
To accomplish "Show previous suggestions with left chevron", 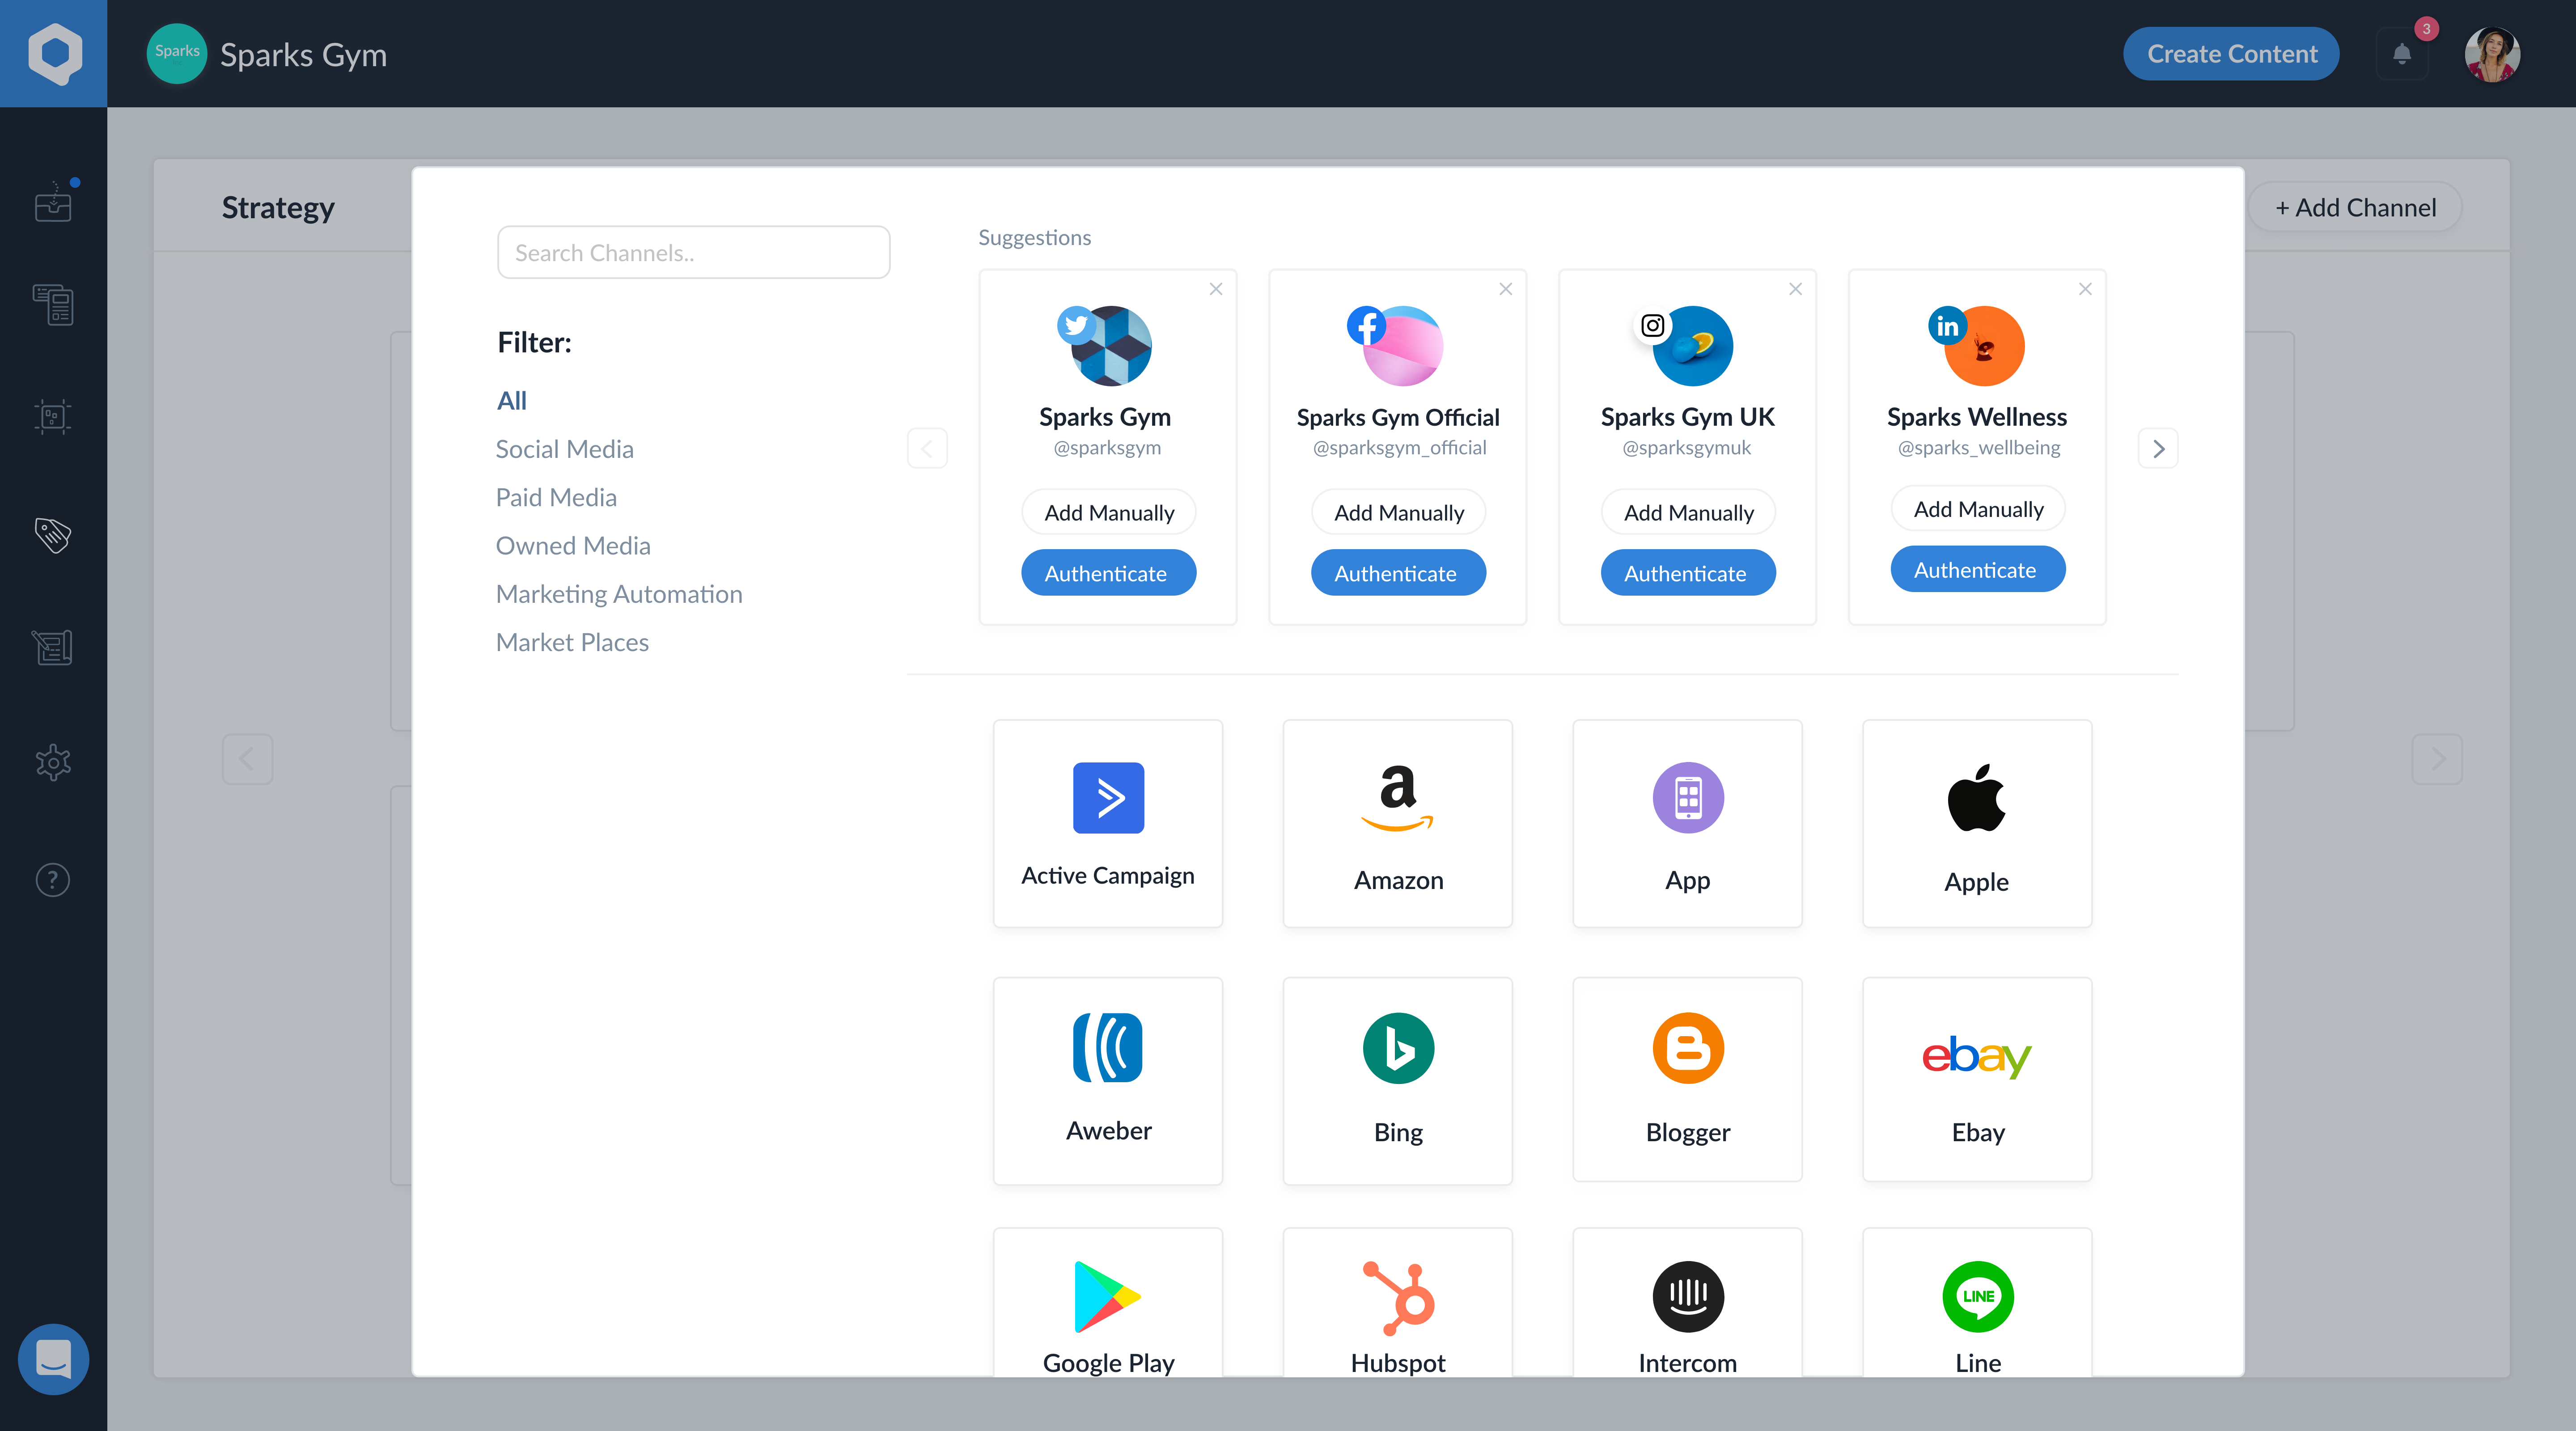I will click(927, 448).
